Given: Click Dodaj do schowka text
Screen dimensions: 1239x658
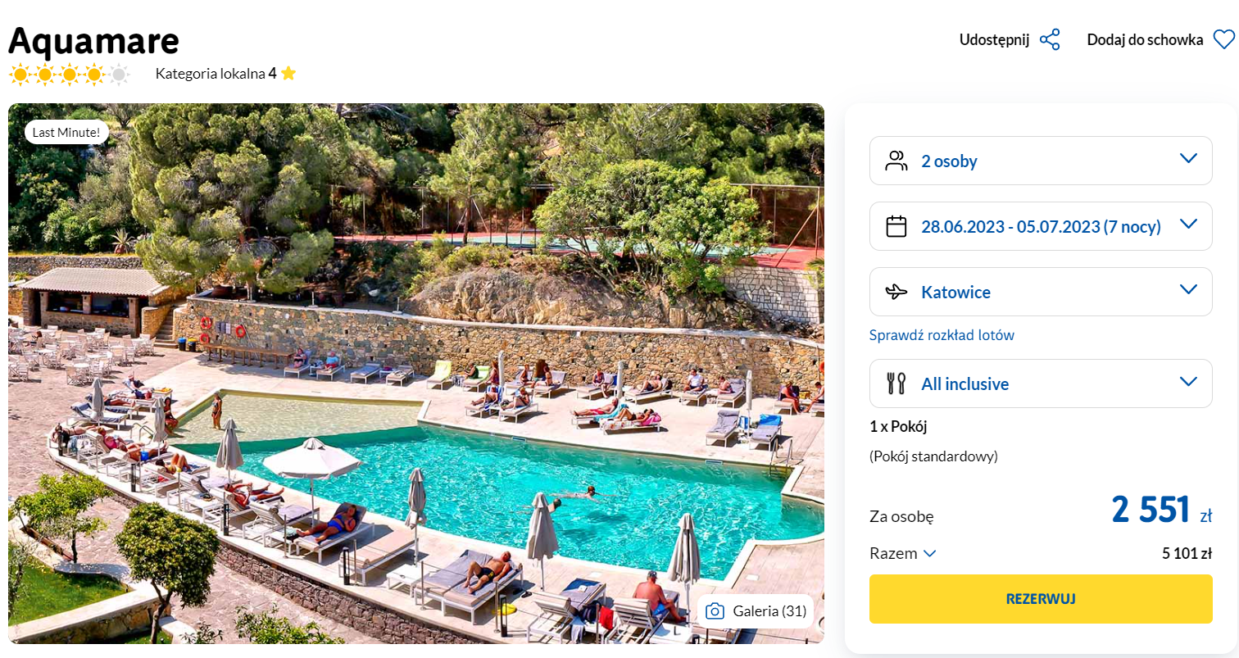Looking at the screenshot, I should (1145, 40).
